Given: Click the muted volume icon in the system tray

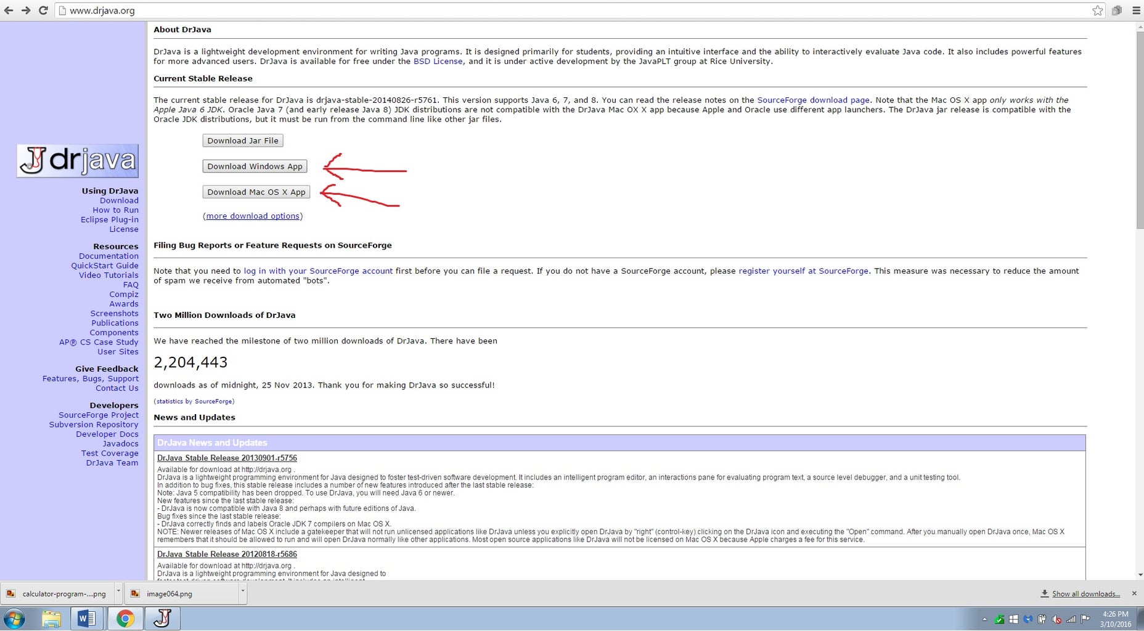Looking at the screenshot, I should [x=1056, y=619].
